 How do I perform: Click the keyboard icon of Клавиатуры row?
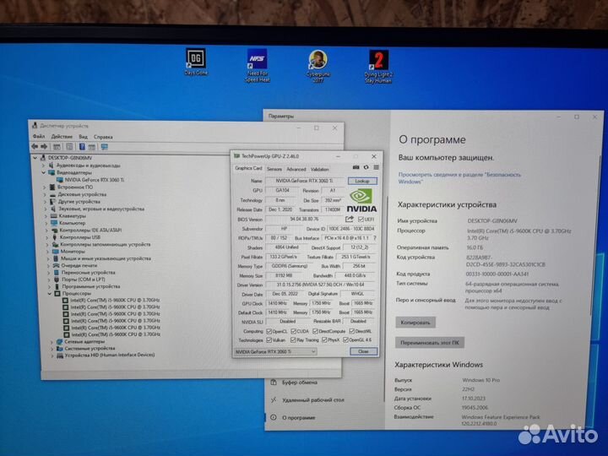tap(53, 216)
